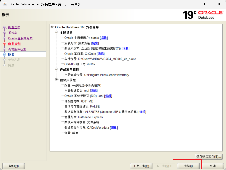Edit the 数据库版本 setting
The height and width of the screenshot is (170, 226).
click(126, 49)
